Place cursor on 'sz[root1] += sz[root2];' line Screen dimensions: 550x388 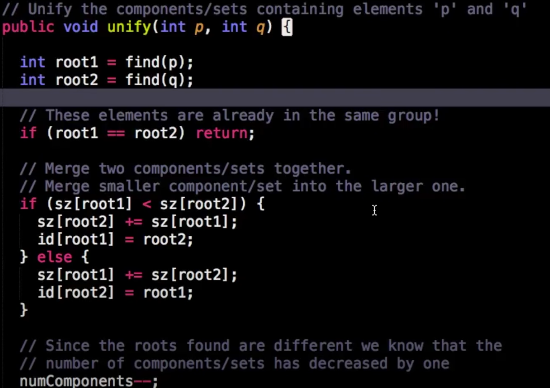(x=137, y=275)
